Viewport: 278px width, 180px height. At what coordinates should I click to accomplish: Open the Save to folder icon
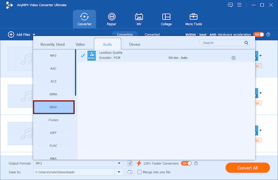(x=130, y=172)
